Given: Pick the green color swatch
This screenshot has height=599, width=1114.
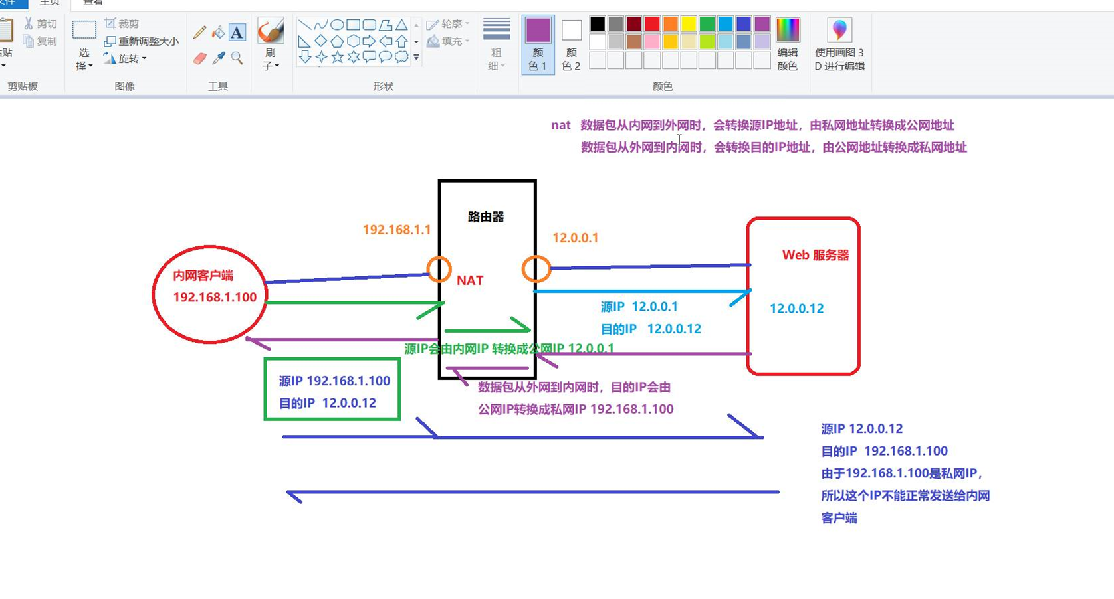Looking at the screenshot, I should click(707, 24).
